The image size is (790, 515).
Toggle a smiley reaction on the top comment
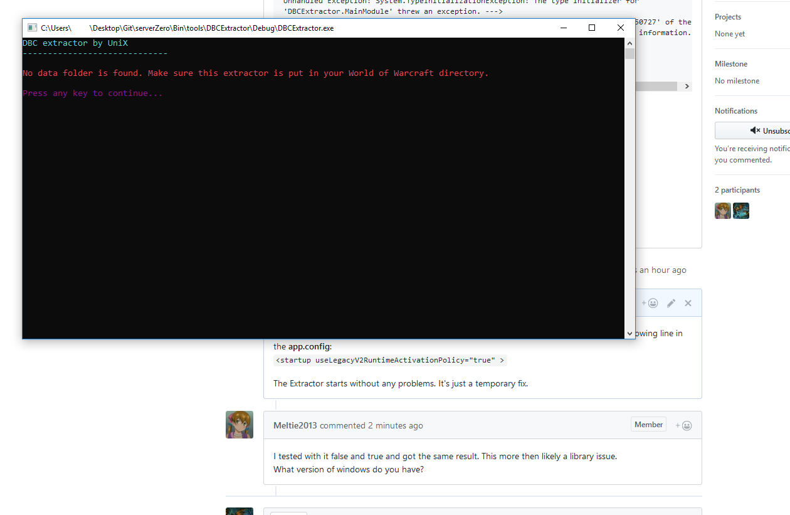tap(654, 303)
